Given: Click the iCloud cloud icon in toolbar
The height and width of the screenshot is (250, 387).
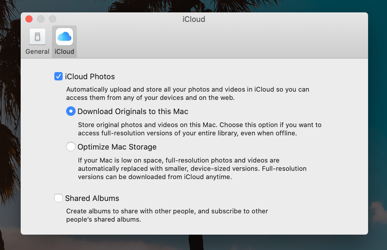Looking at the screenshot, I should pos(64,37).
